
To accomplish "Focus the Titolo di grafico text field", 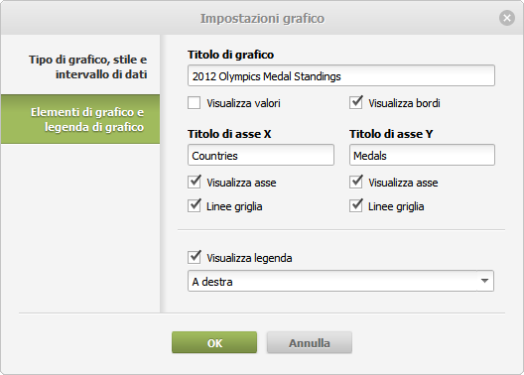I will coord(341,75).
